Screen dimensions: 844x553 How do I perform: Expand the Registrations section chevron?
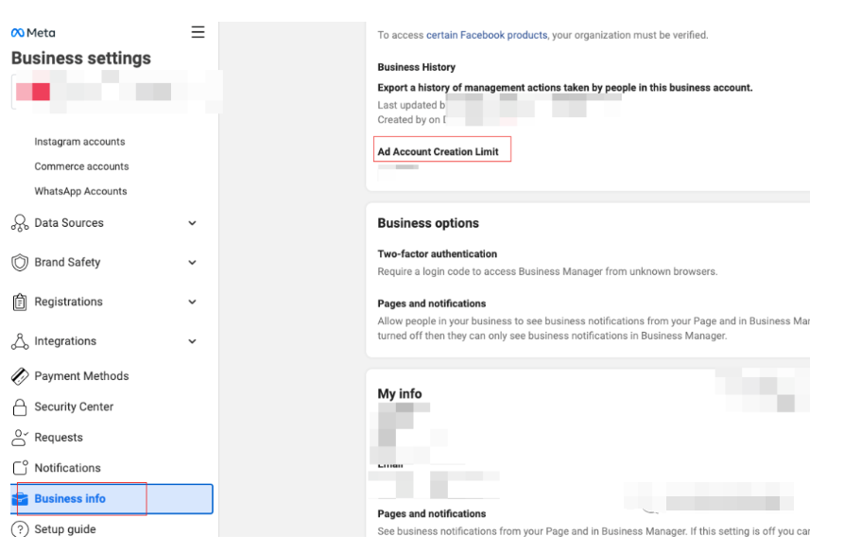[192, 302]
